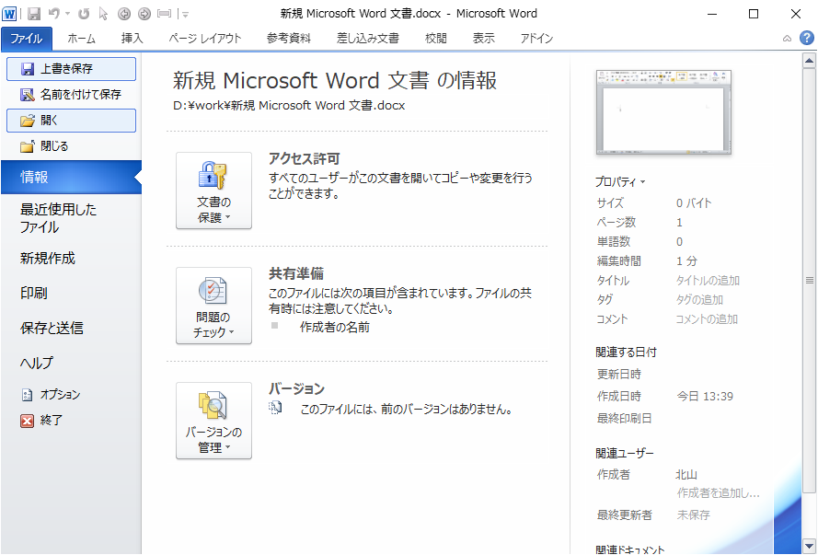Click the scrollbar down arrow

tap(809, 546)
